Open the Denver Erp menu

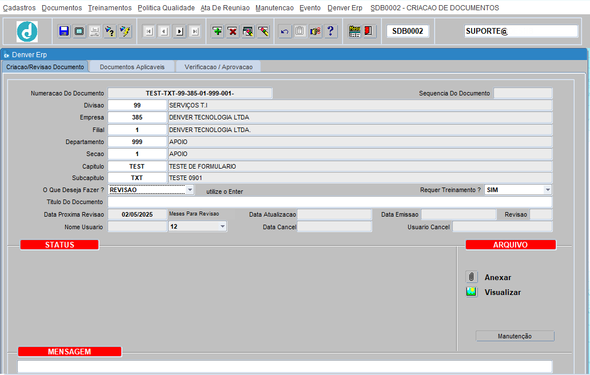pos(345,8)
